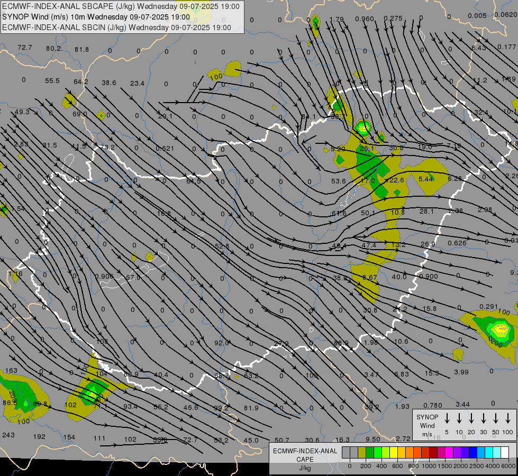Click the map value '10.6'
This screenshot has width=518, height=476.
401,342
